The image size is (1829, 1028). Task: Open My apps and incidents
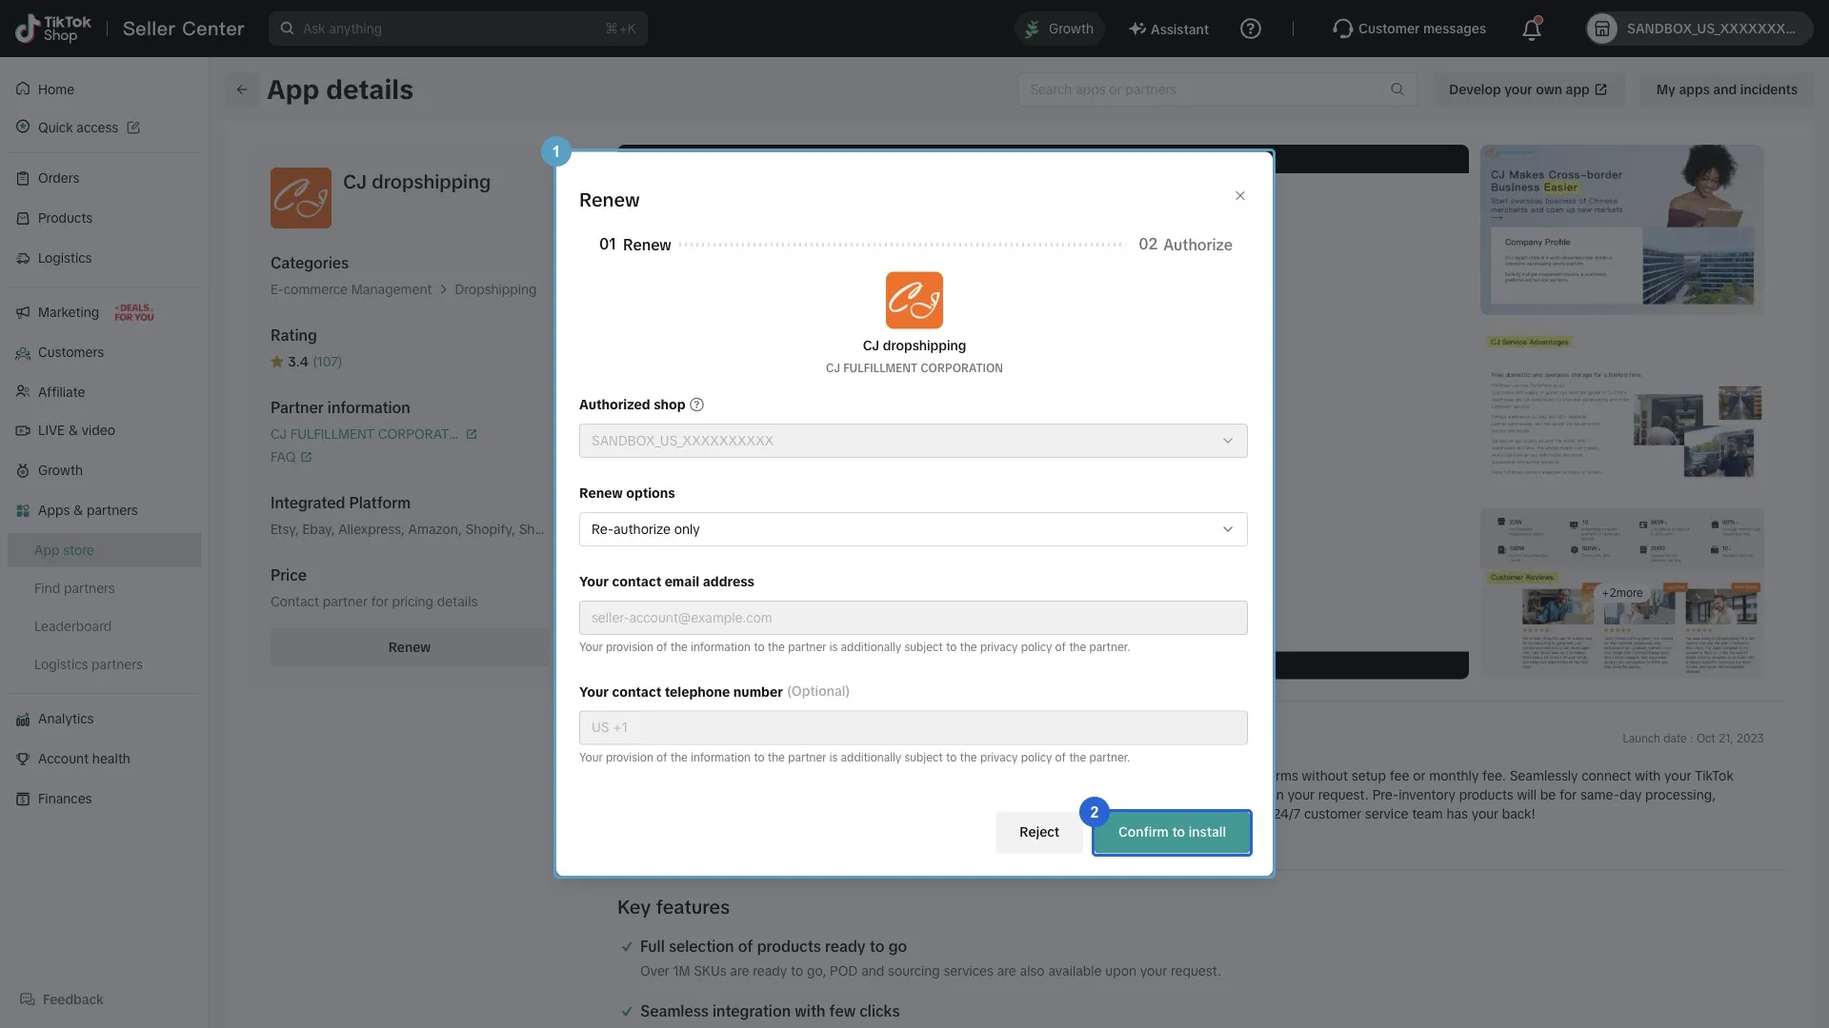click(1727, 89)
